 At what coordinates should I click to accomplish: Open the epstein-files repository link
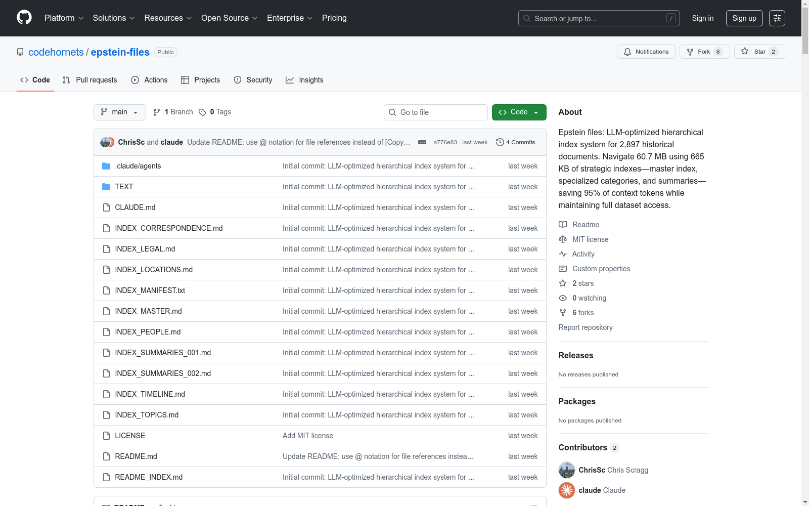click(120, 52)
